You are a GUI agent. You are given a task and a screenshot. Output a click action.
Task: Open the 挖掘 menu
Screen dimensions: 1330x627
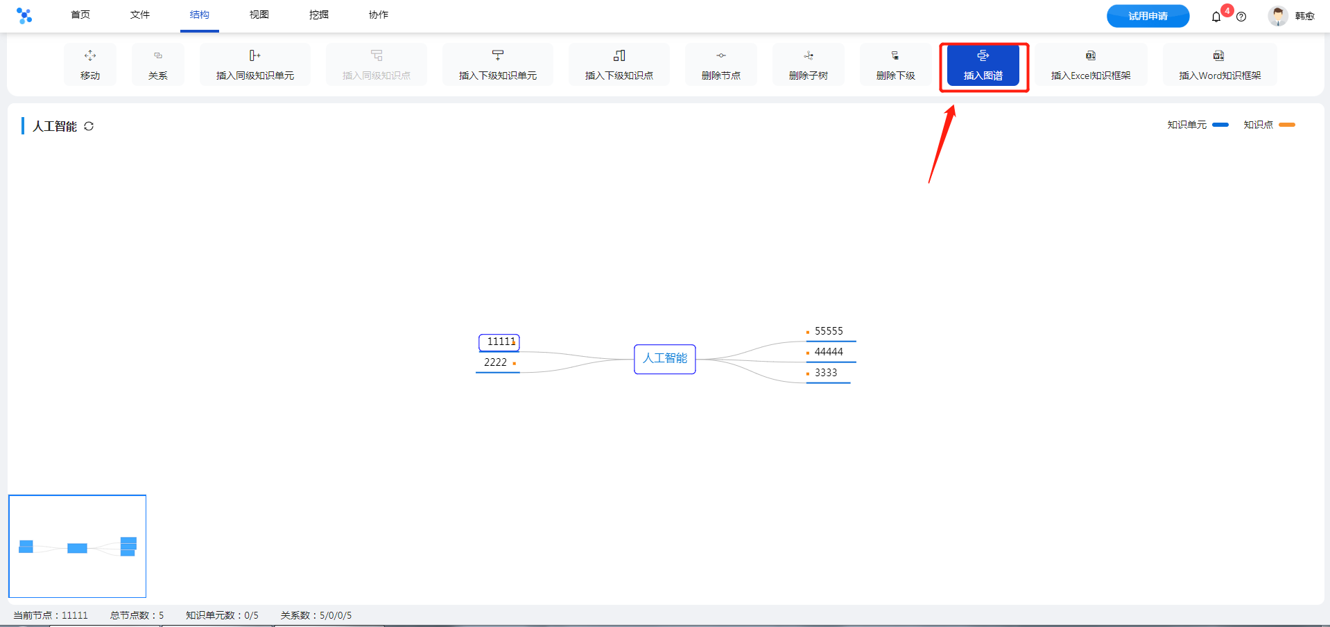pos(319,15)
